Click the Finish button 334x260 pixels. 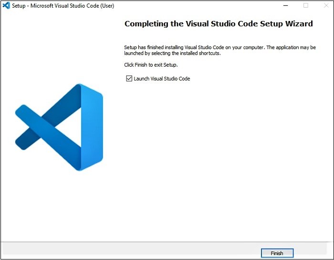point(277,253)
